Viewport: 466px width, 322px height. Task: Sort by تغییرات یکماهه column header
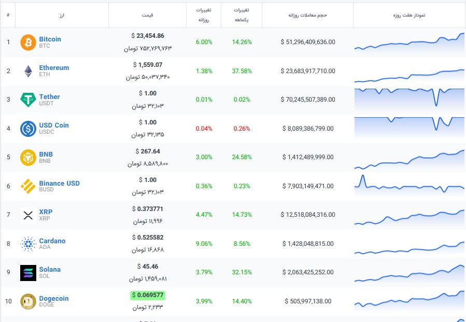click(x=242, y=15)
